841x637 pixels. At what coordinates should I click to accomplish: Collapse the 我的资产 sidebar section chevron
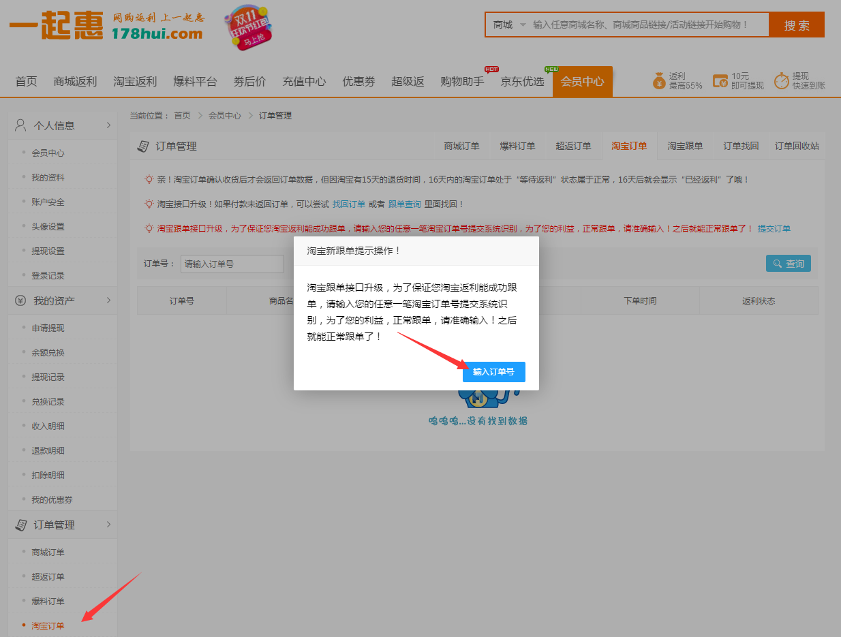tap(108, 300)
